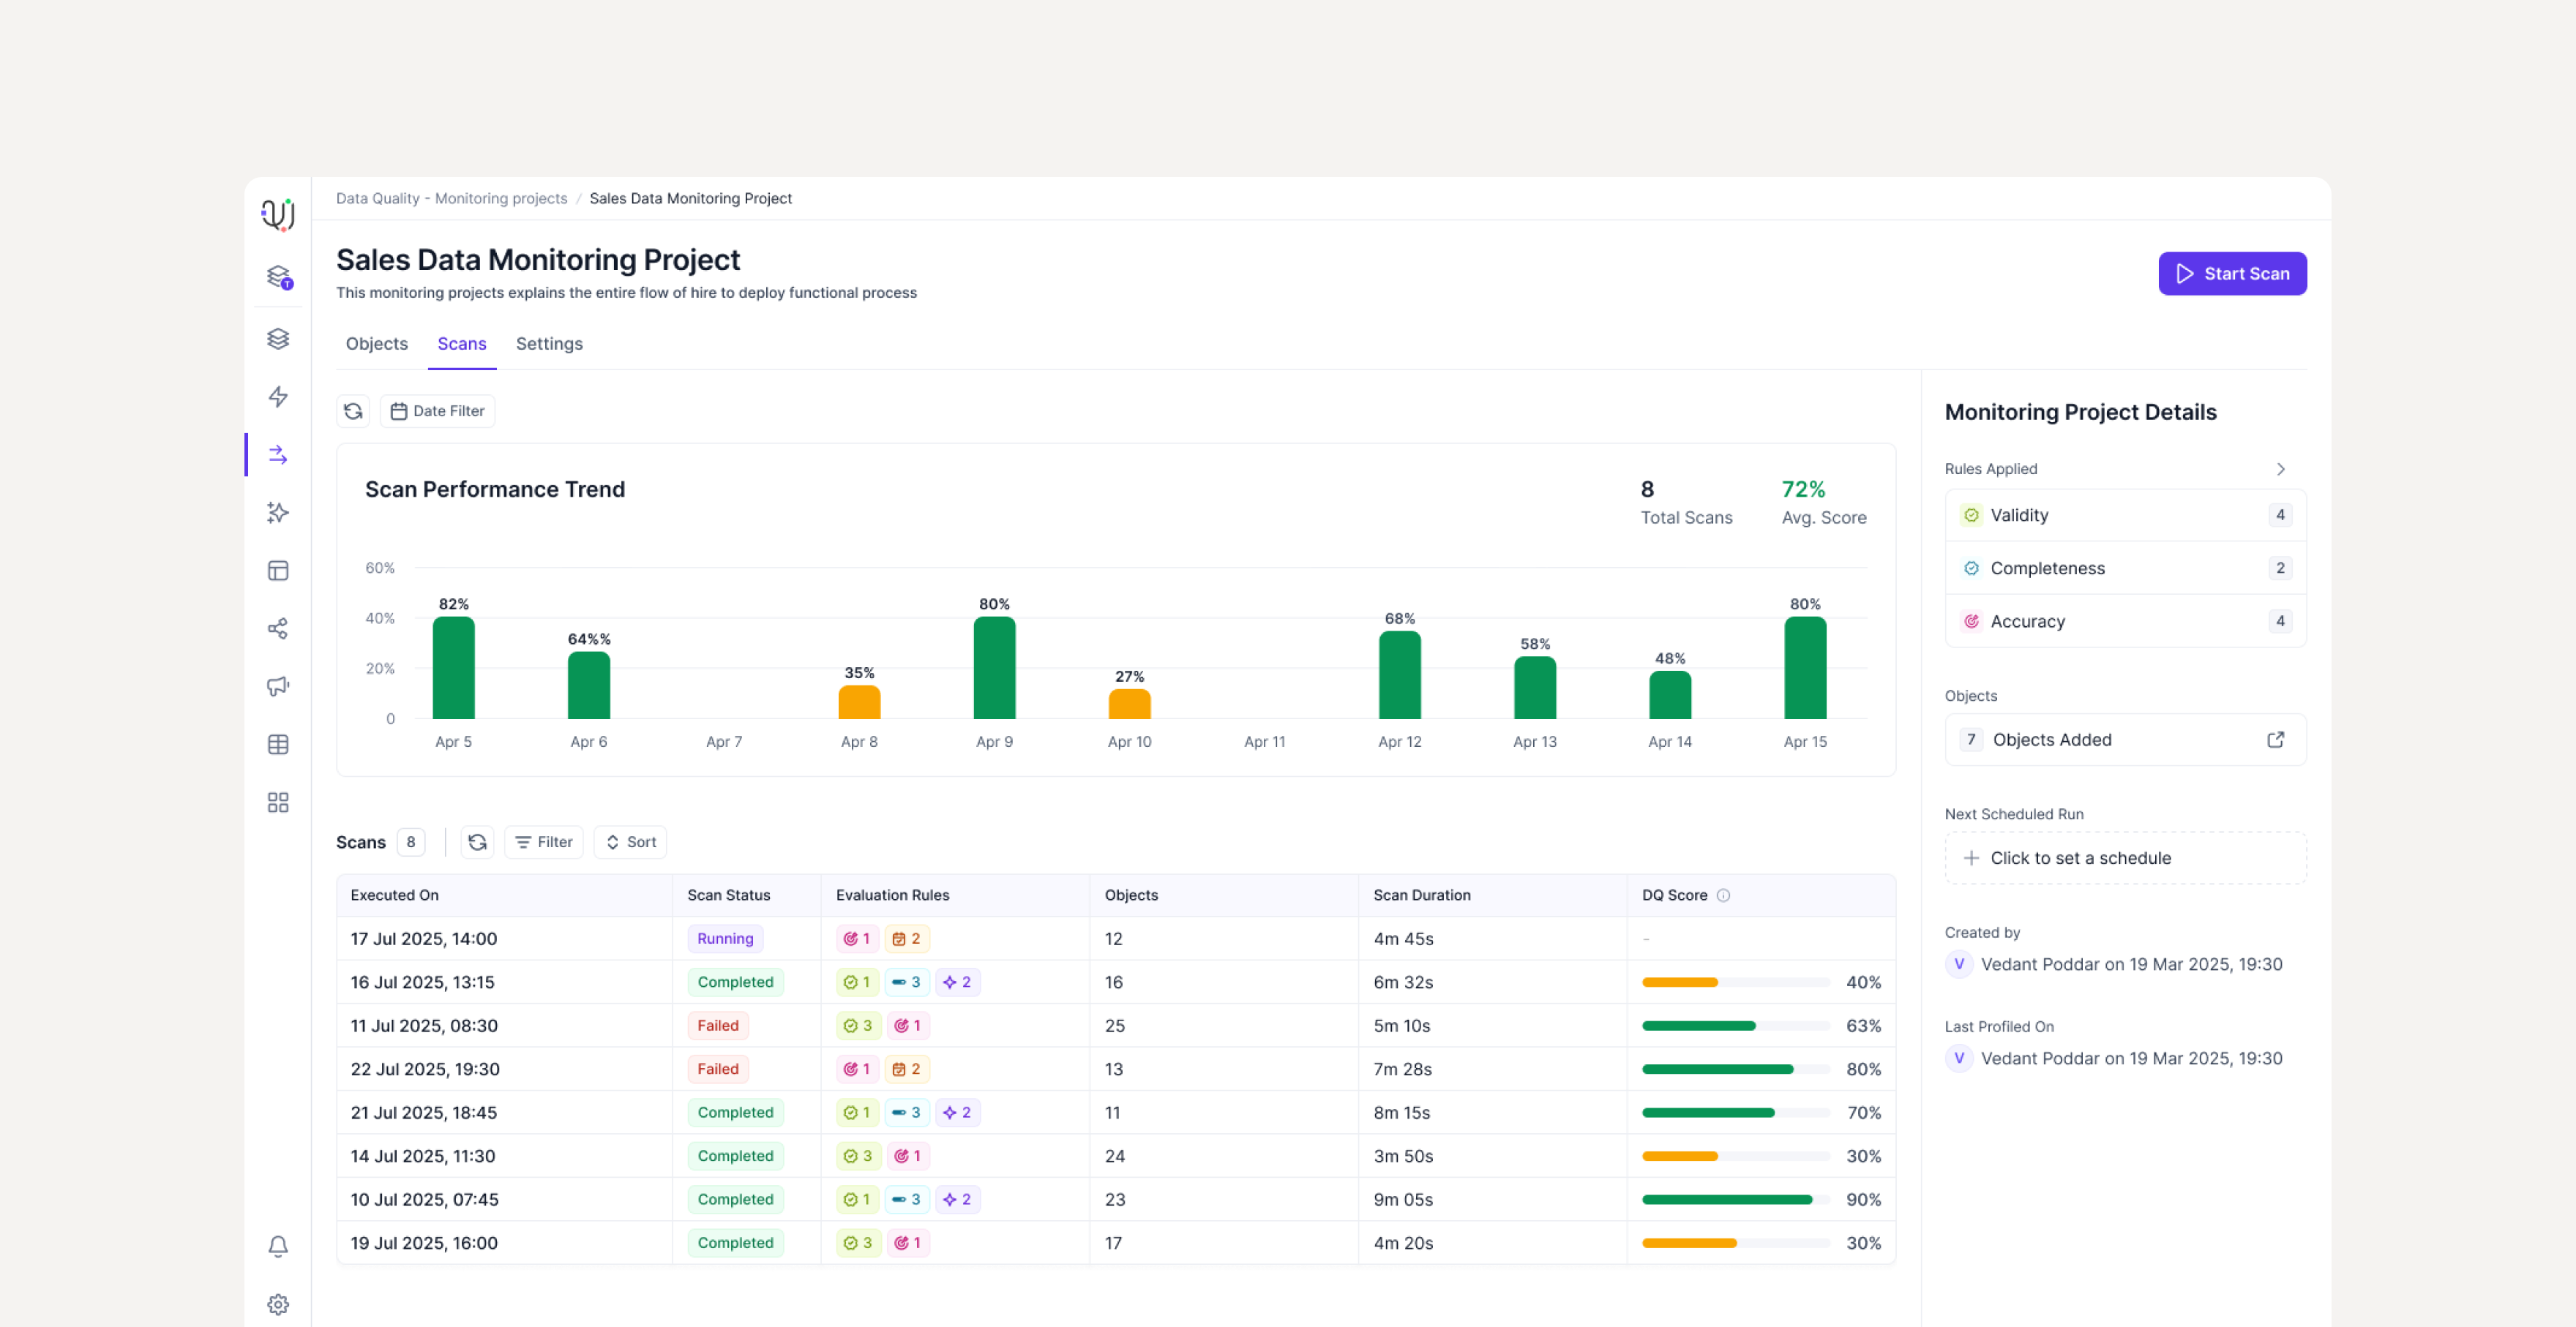The width and height of the screenshot is (2576, 1327).
Task: Click the DQ Score info icon
Action: (x=1723, y=895)
